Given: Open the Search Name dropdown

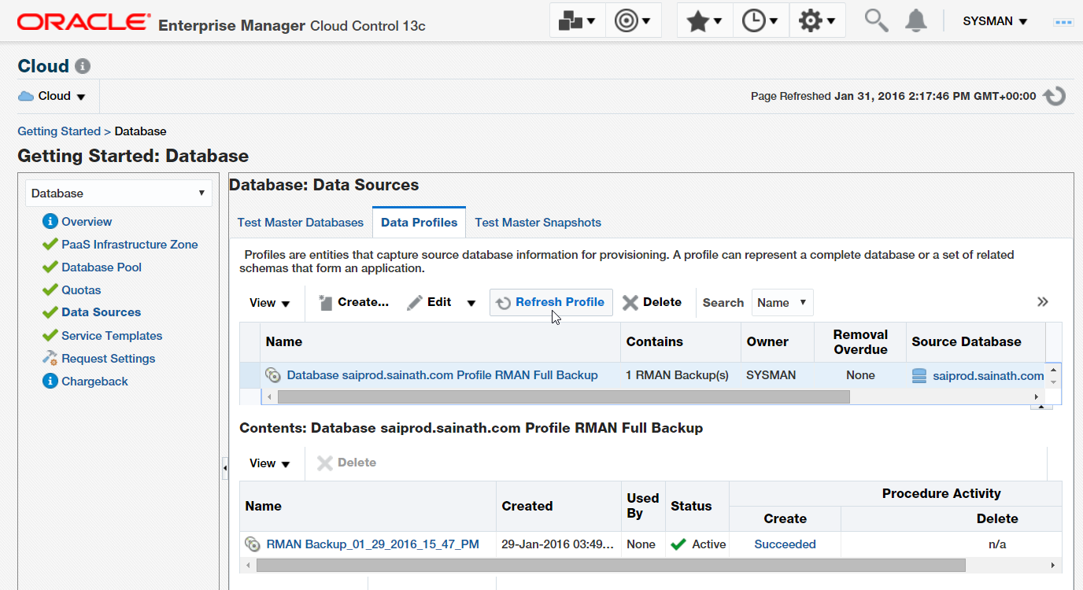Looking at the screenshot, I should coord(782,303).
